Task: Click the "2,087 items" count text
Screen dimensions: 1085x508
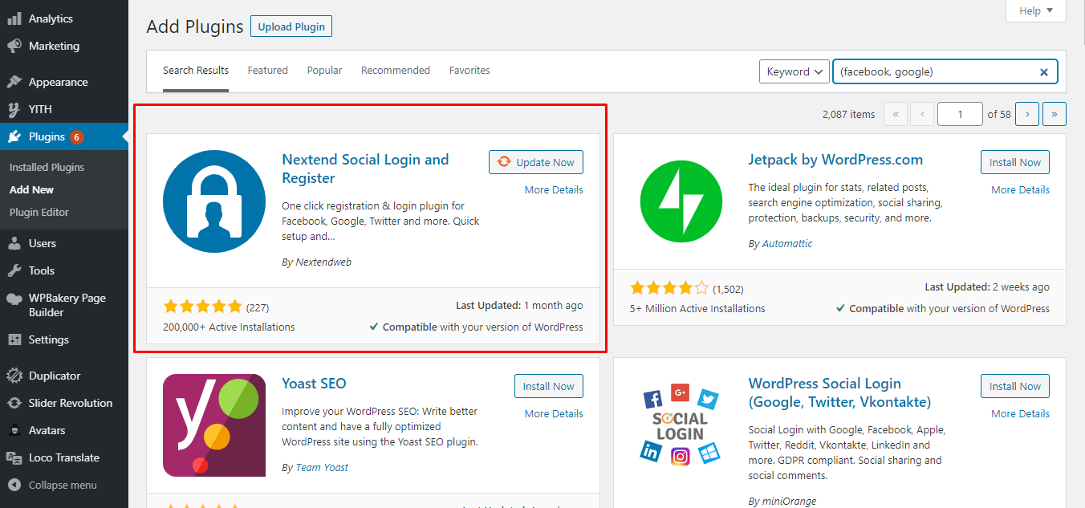Action: (x=848, y=115)
